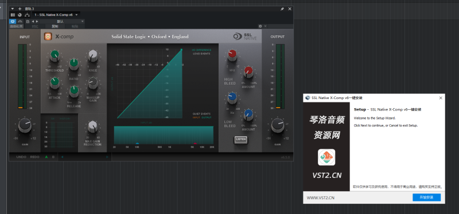The image size is (459, 214).
Task: Click the red high-frequency marker on spectrum
Action: click(195, 144)
